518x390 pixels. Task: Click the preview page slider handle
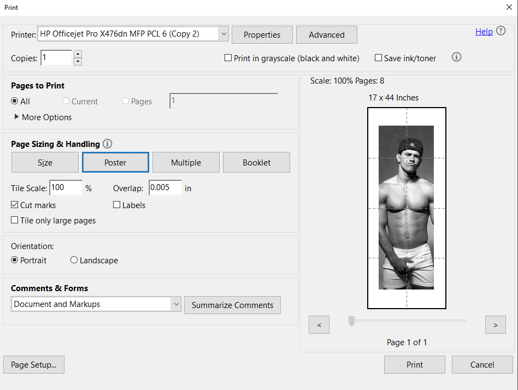coord(352,321)
